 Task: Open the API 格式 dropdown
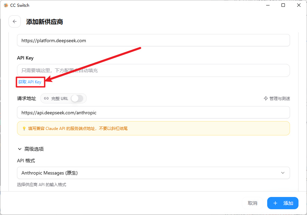tap(153, 173)
